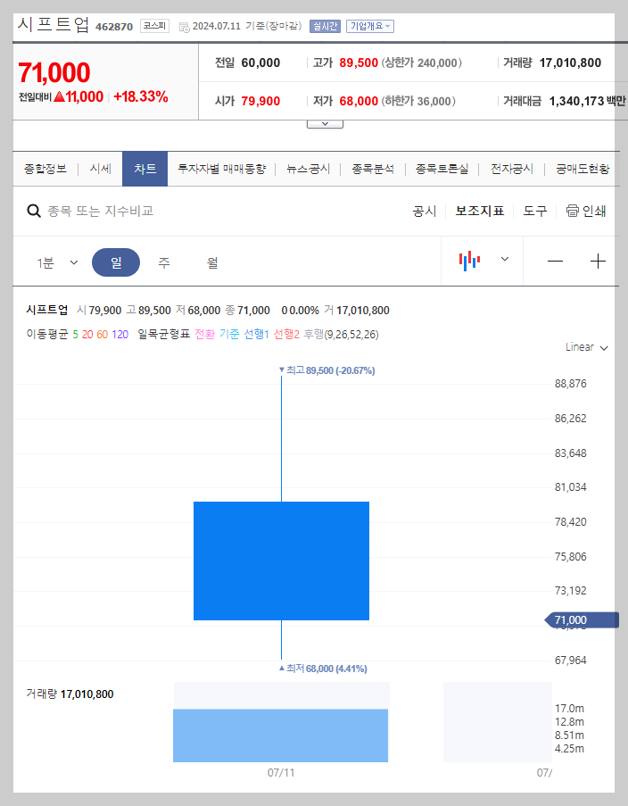Click the 일목균형표 legend label

coord(164,334)
